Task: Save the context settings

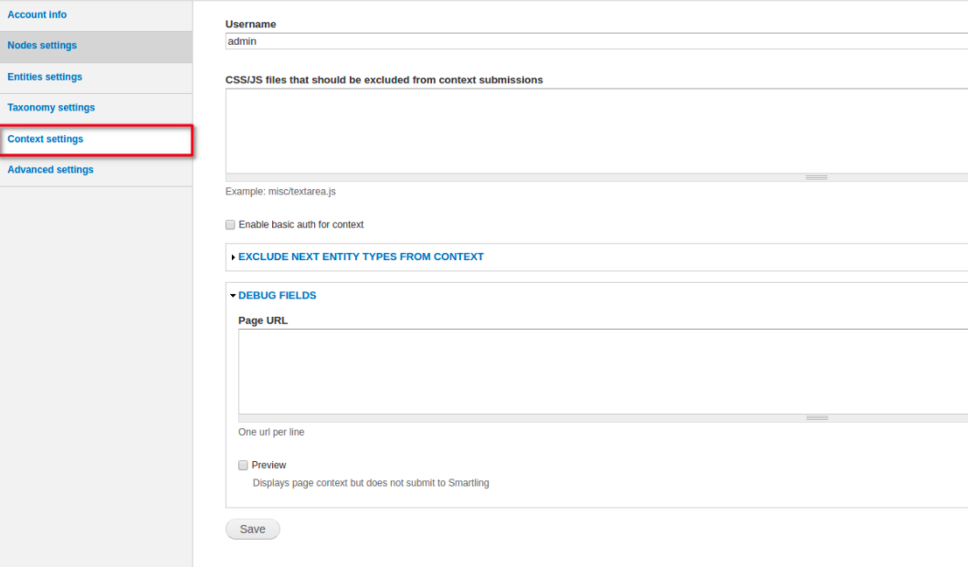Action: point(252,530)
